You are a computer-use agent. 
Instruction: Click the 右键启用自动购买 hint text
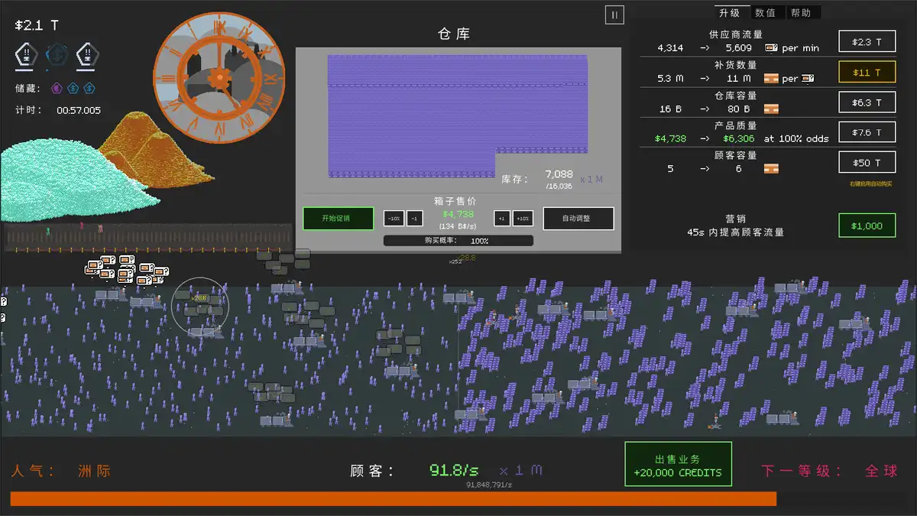coord(871,183)
